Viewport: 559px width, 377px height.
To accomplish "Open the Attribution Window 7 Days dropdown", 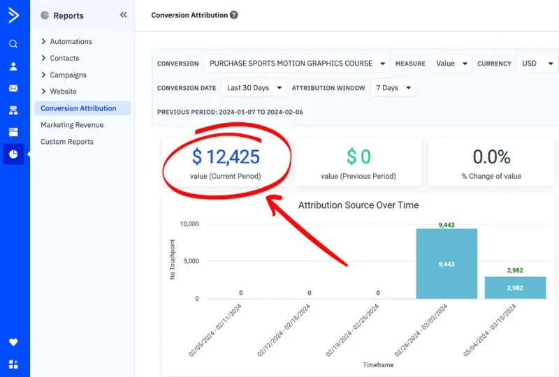I will click(392, 88).
